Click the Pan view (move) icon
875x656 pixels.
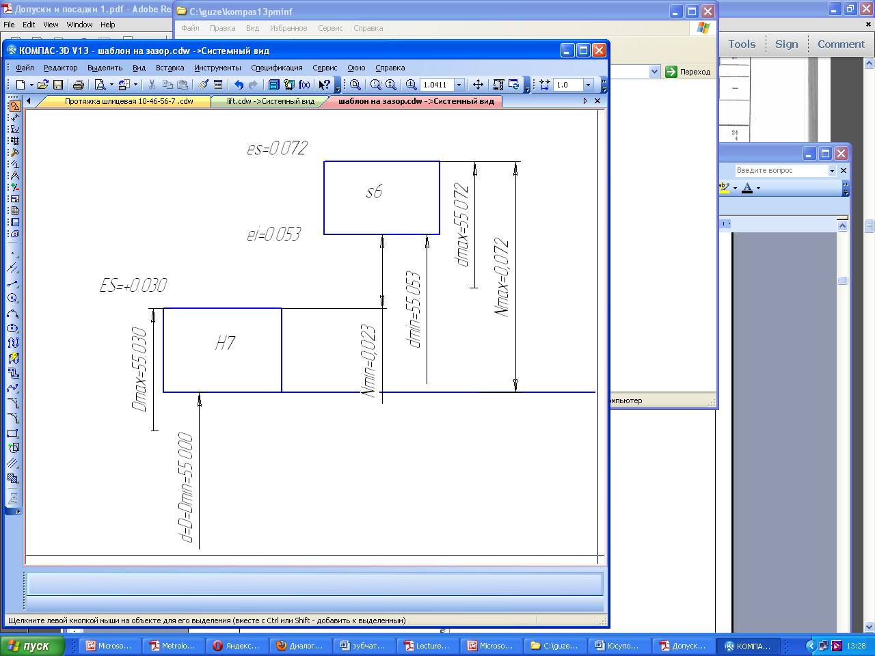[x=478, y=85]
